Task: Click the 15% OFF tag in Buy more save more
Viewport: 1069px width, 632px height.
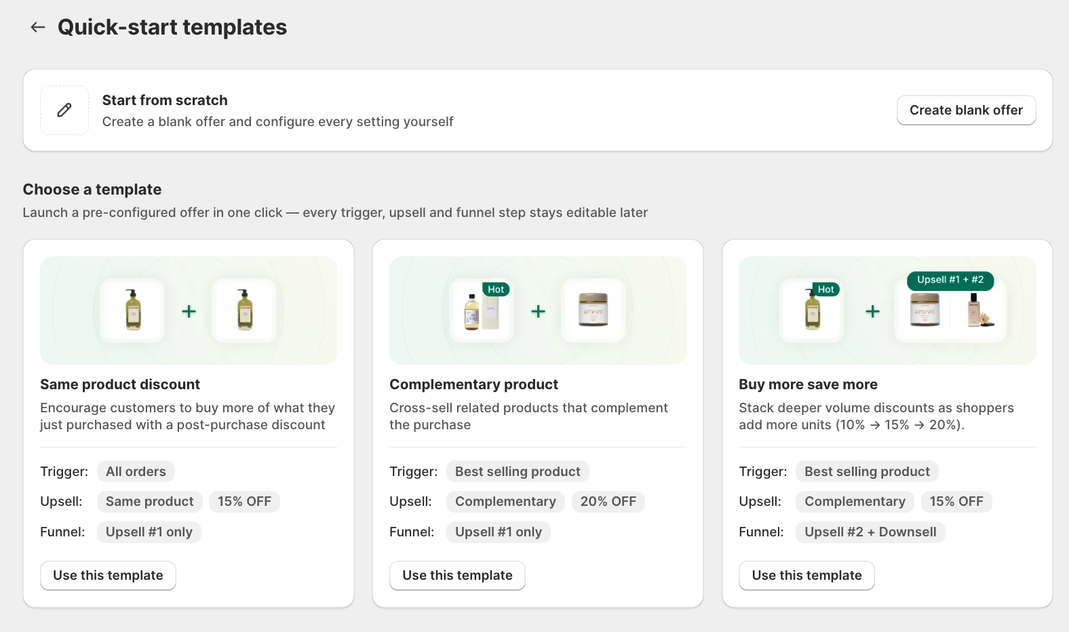Action: [956, 502]
